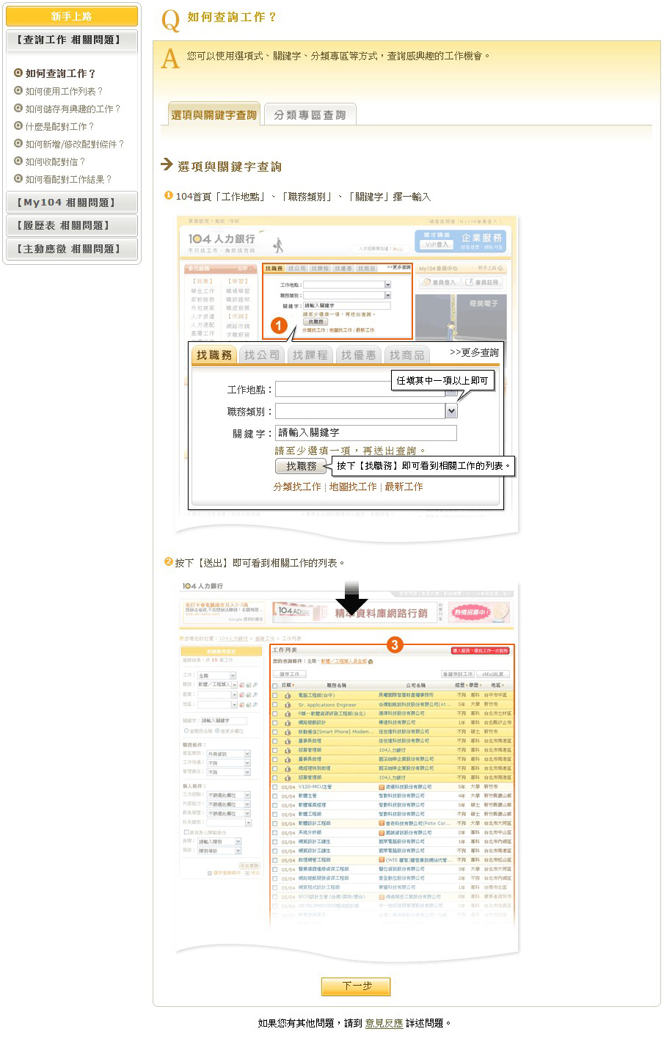Open the 意見反應 feedback link
This screenshot has width=664, height=1037.
pos(384,1023)
